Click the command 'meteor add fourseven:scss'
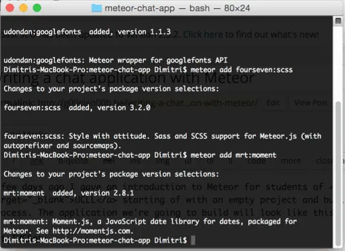The width and height of the screenshot is (345, 251). (x=242, y=70)
